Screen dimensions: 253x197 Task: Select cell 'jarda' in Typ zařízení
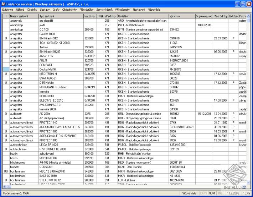[x=61, y=25]
